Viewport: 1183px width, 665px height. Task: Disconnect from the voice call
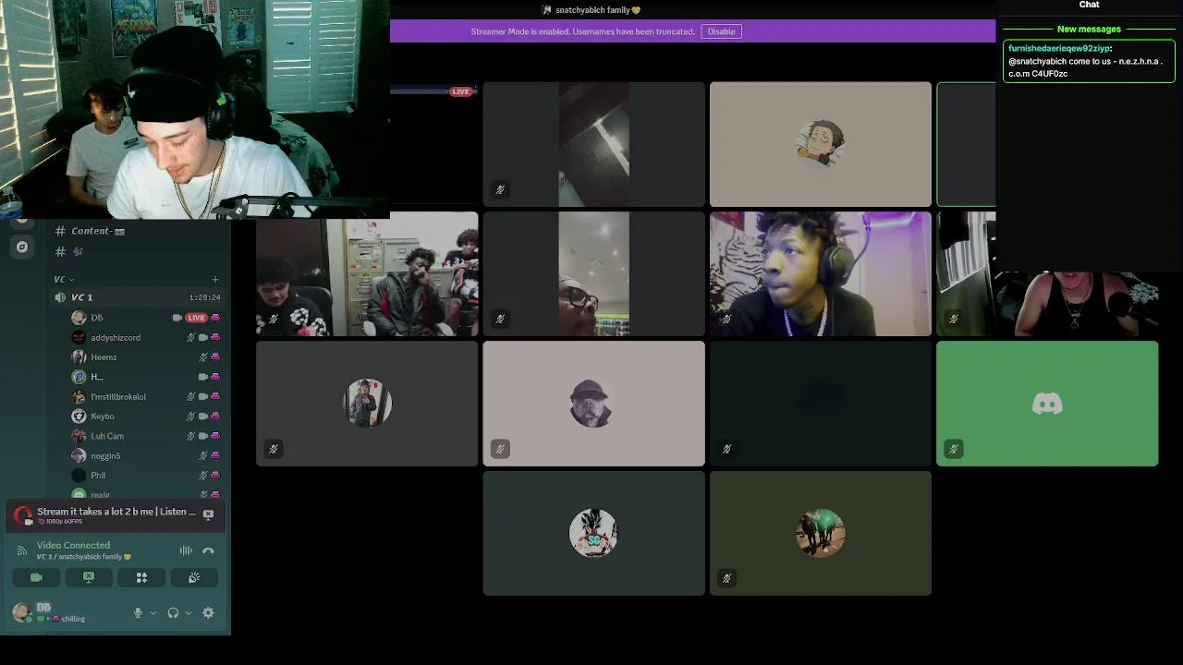pos(208,550)
